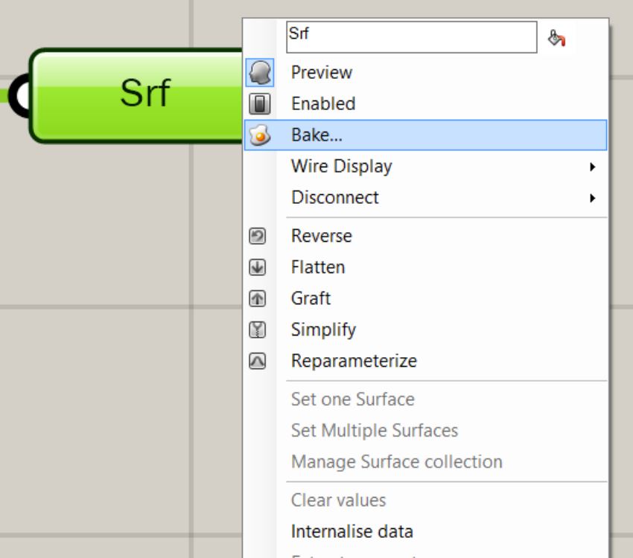The image size is (633, 558).
Task: Open the Wire Display submenu
Action: click(342, 167)
